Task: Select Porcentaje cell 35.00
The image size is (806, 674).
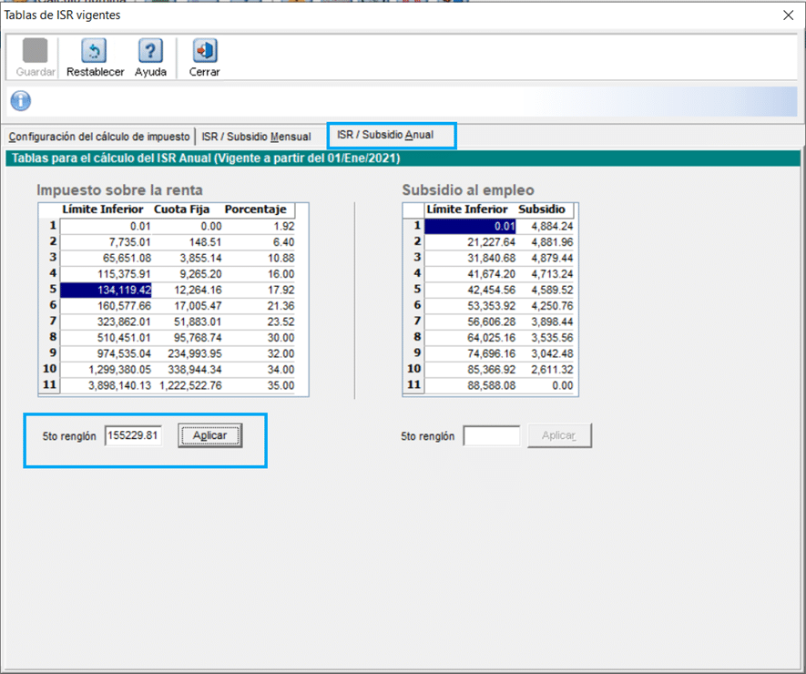Action: pos(259,385)
